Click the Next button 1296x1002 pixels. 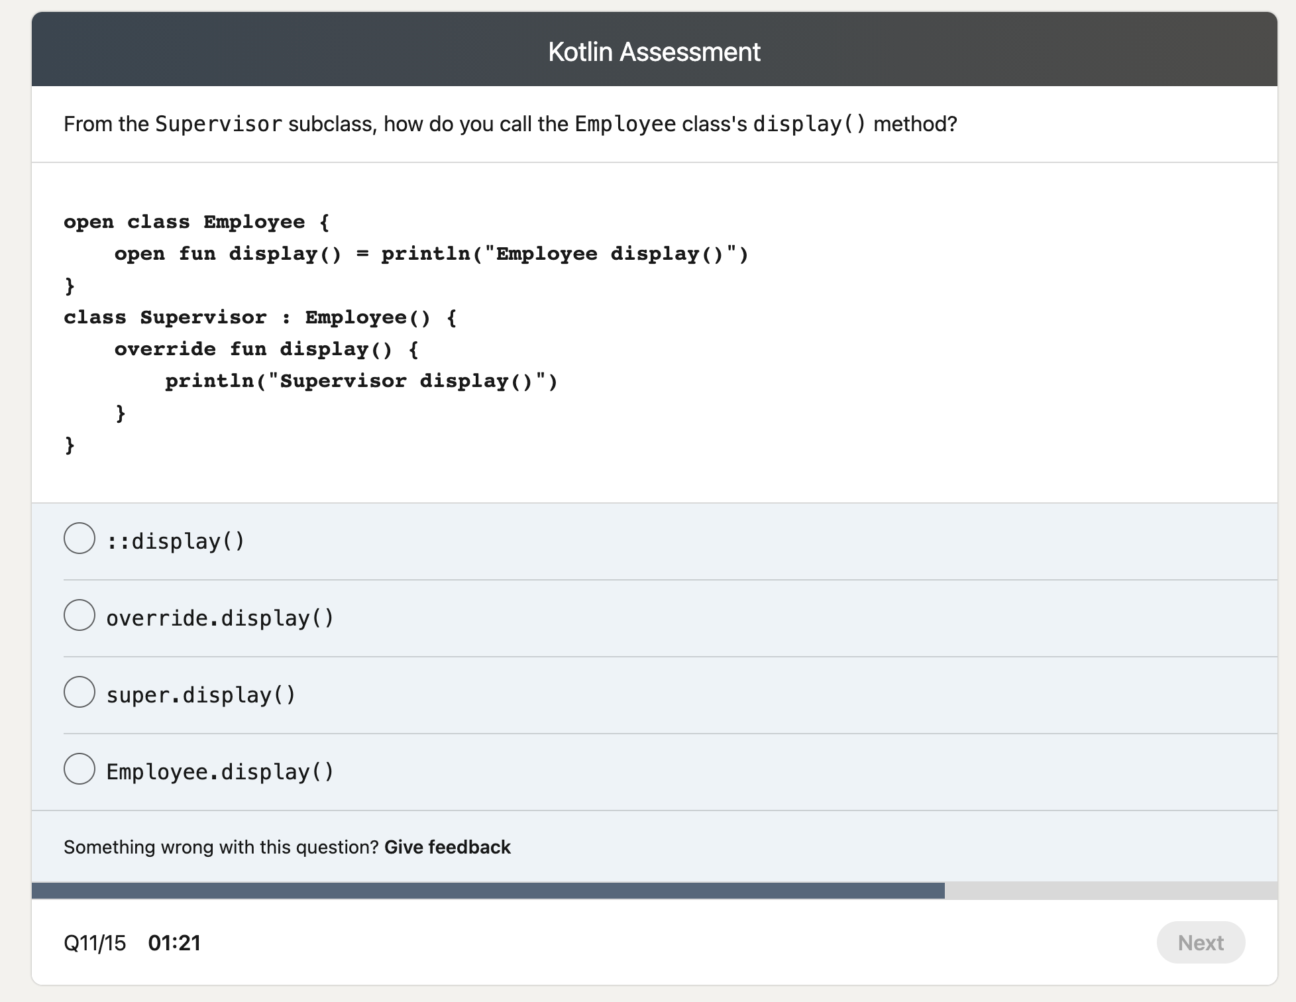pos(1201,942)
